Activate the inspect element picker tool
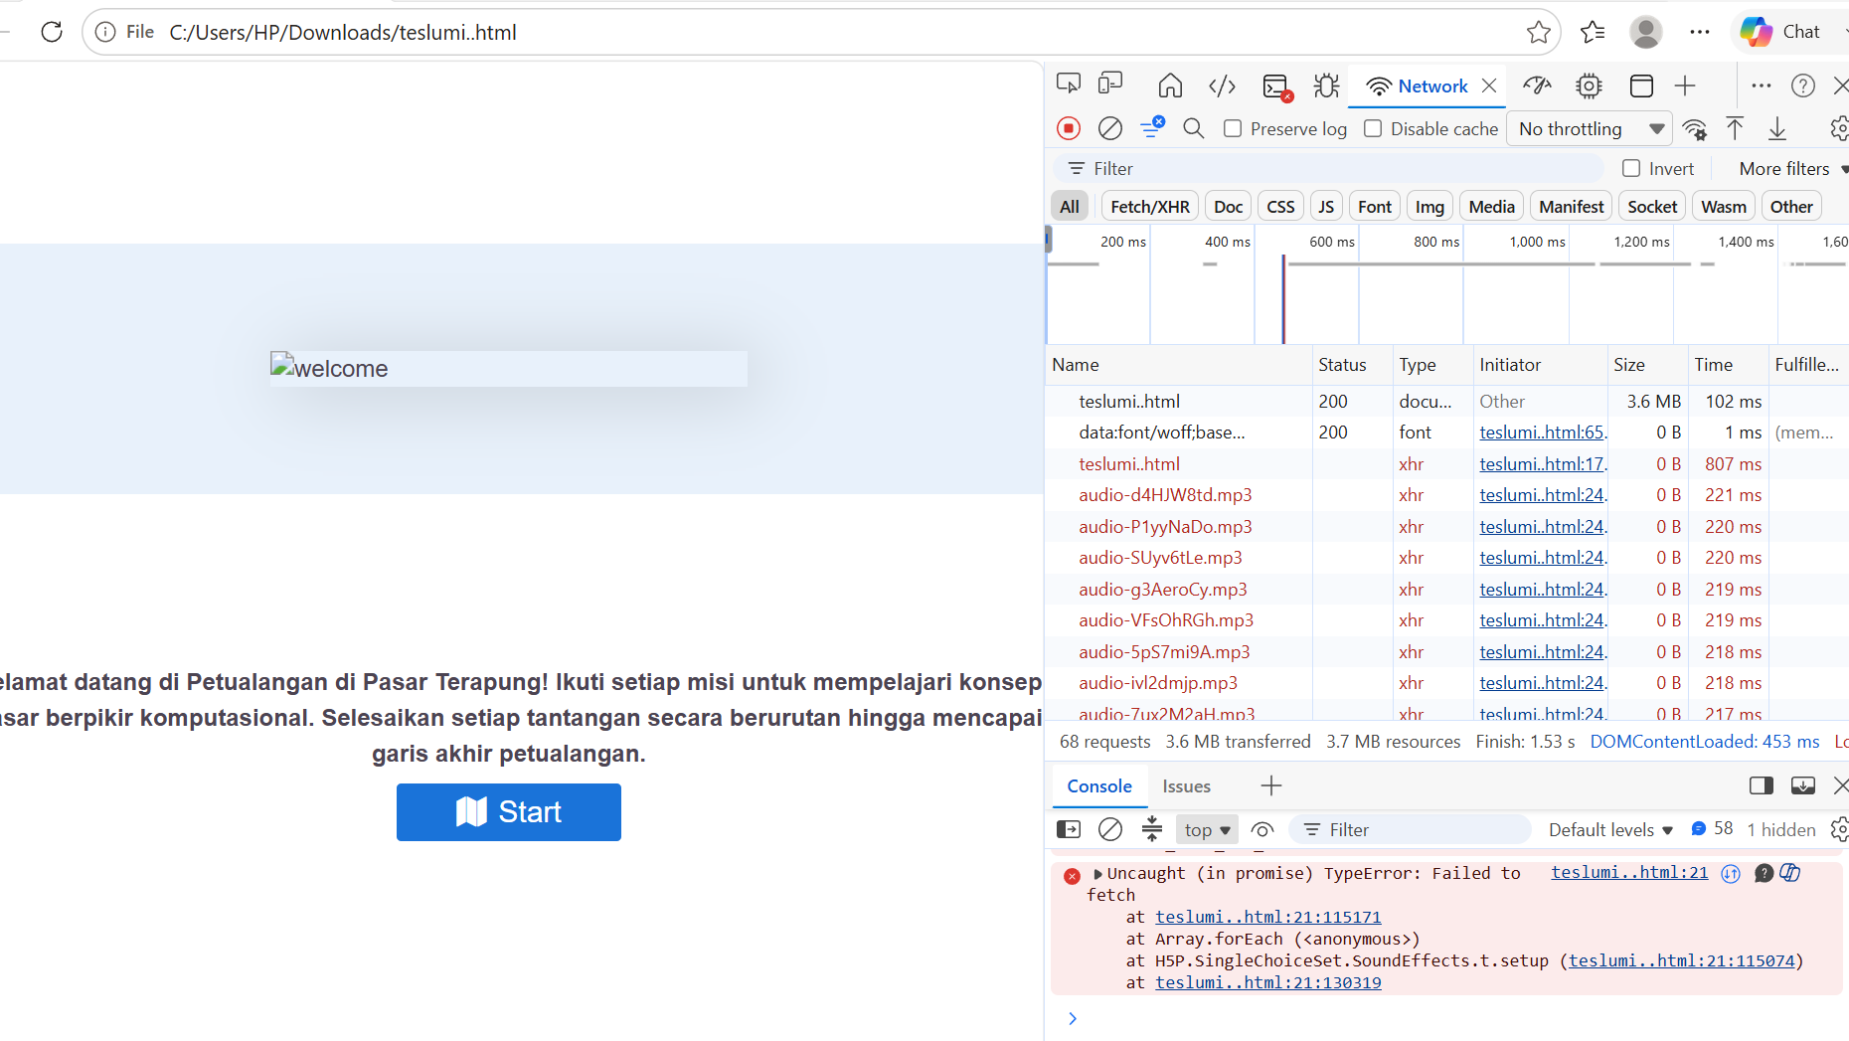Screen dimensions: 1849x1041 coord(1069,85)
